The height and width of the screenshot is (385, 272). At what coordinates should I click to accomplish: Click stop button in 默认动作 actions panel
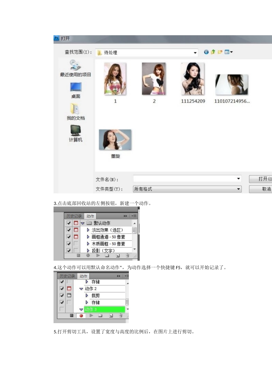[78, 255]
